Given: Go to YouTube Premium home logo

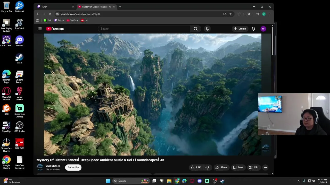Looking at the screenshot, I should [x=55, y=29].
